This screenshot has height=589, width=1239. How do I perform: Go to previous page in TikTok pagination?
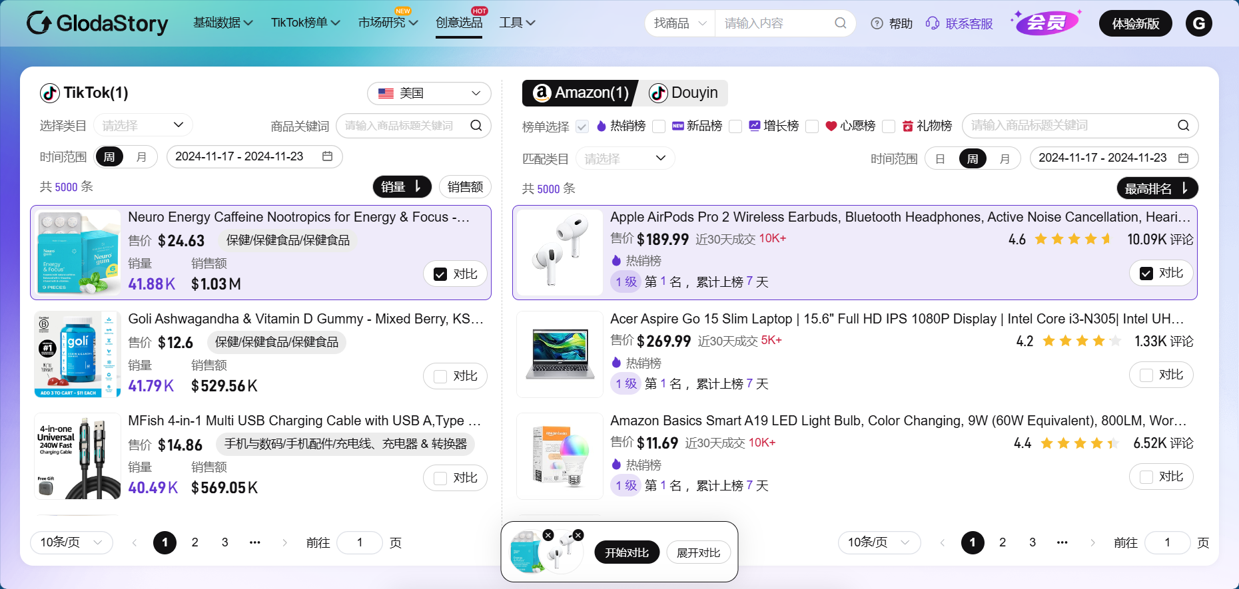tap(135, 542)
